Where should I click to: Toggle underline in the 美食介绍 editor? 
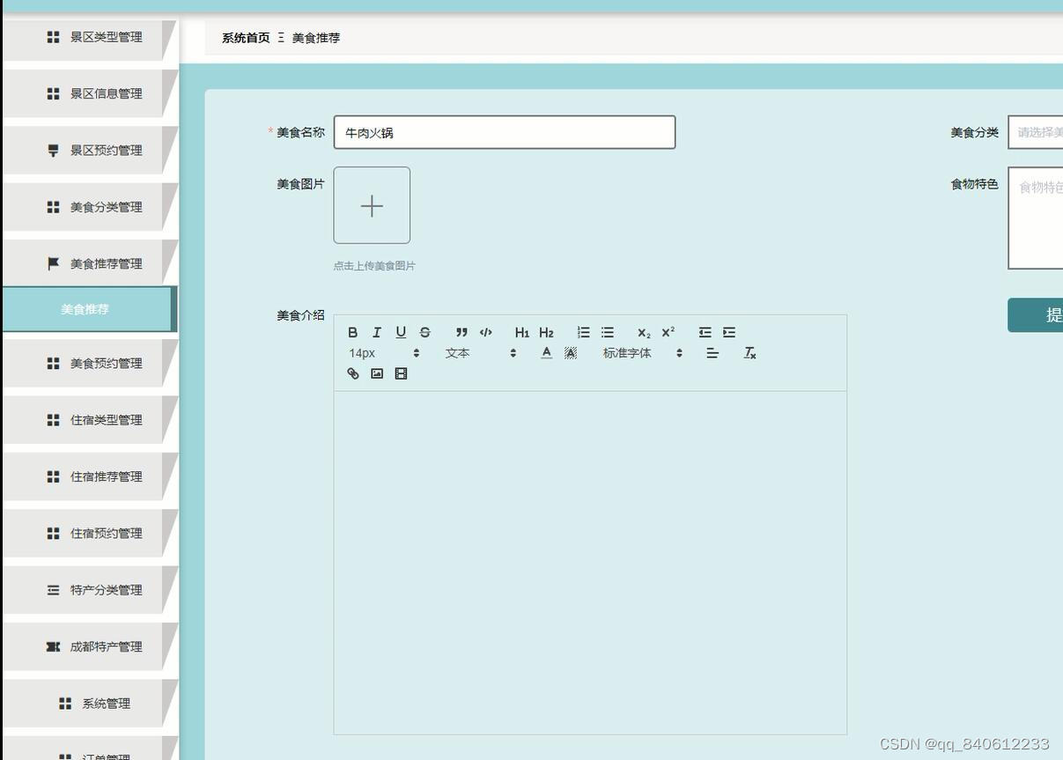point(401,332)
